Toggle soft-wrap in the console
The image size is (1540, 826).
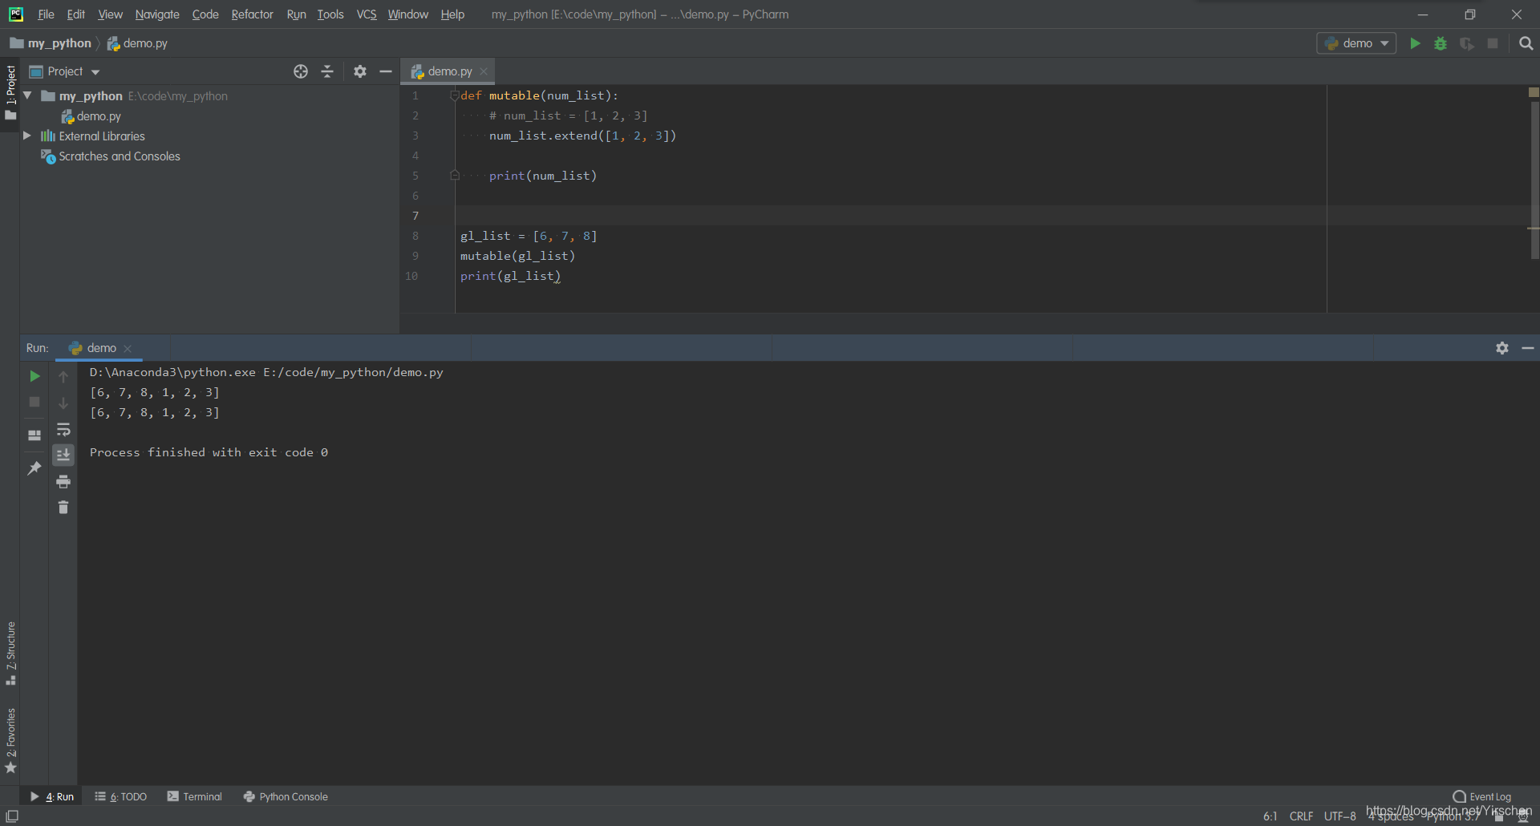pos(63,429)
